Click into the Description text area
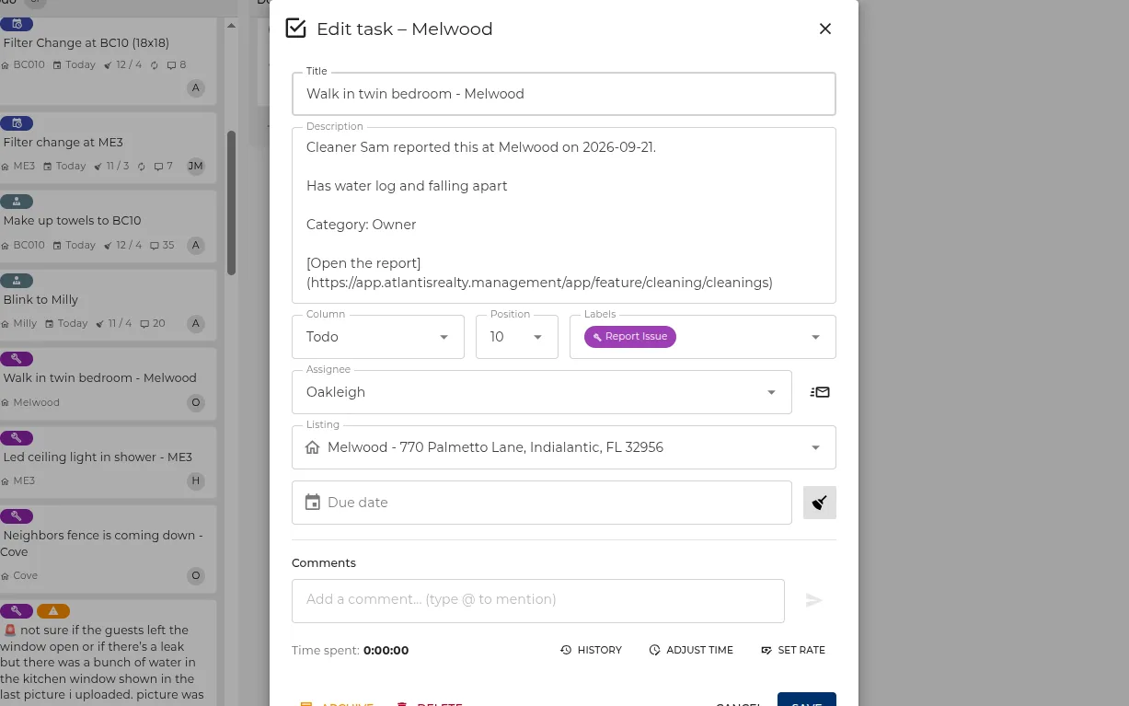Screen dimensions: 1129x706 point(564,214)
